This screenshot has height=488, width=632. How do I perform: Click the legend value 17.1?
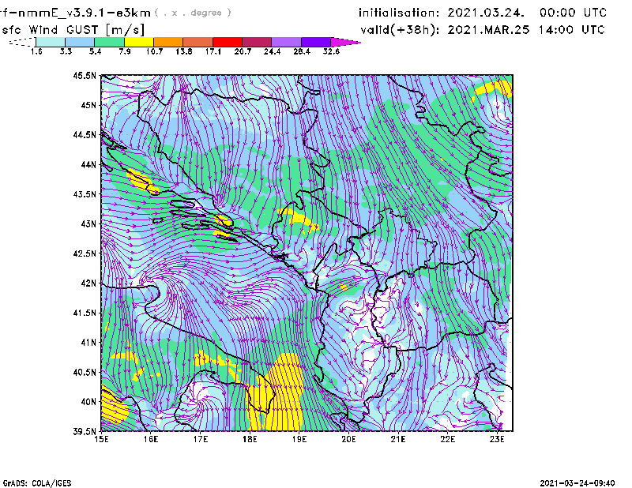pyautogui.click(x=213, y=51)
